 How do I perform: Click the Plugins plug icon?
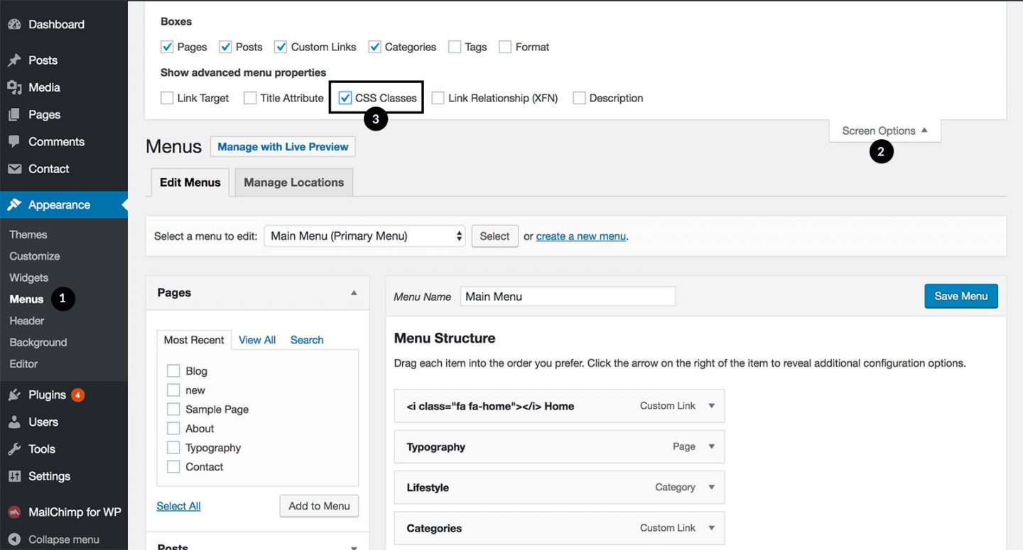coord(14,395)
